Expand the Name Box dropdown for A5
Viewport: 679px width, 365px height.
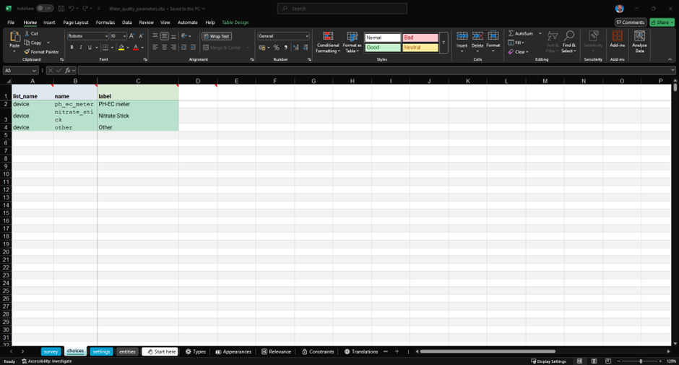click(x=34, y=70)
